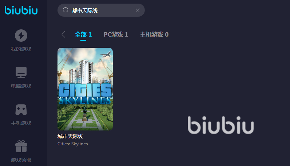Click the biubiu logo in the top-left corner
The image size is (290, 166).
[21, 10]
